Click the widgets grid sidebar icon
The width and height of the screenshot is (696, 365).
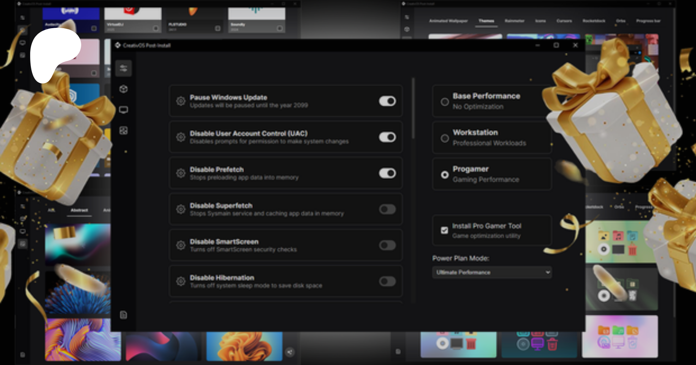123,131
